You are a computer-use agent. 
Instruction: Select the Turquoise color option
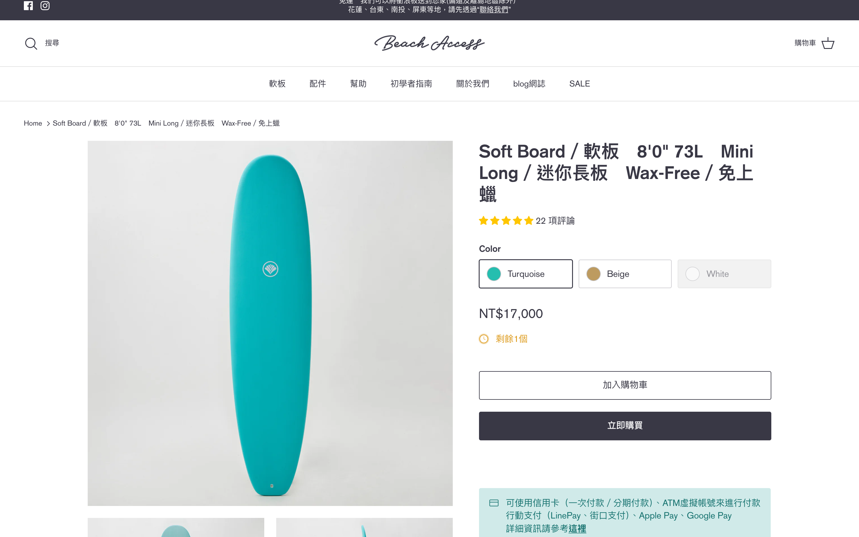(x=525, y=274)
